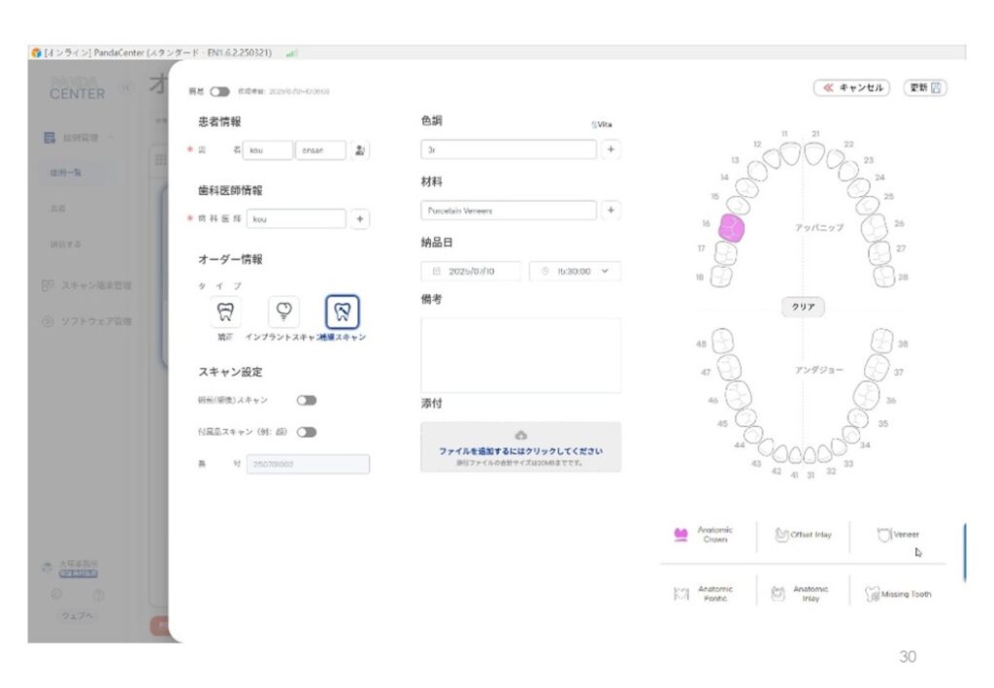Image resolution: width=994 pixels, height=688 pixels.
Task: Toggle the switch at the top of the form
Action: (x=219, y=91)
